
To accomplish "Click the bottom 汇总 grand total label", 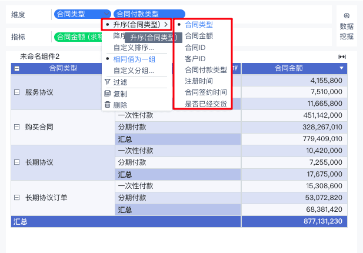I will [21, 221].
